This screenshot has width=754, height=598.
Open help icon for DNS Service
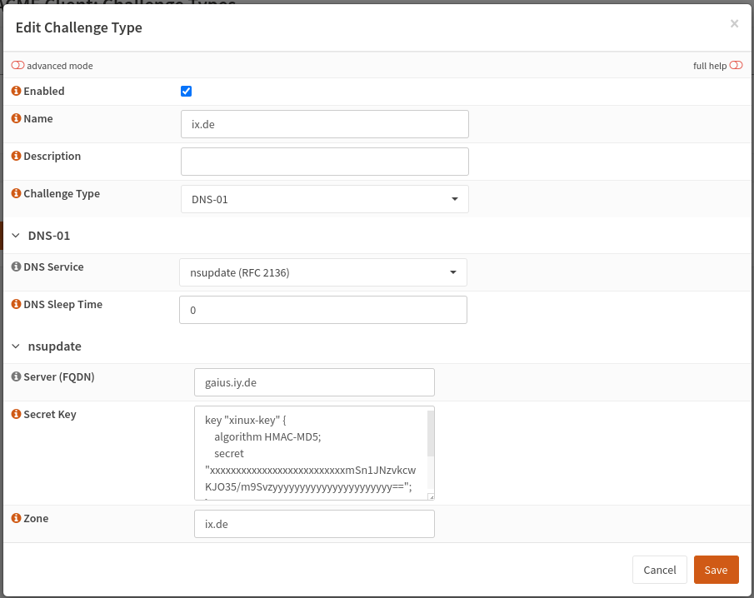[x=16, y=267]
